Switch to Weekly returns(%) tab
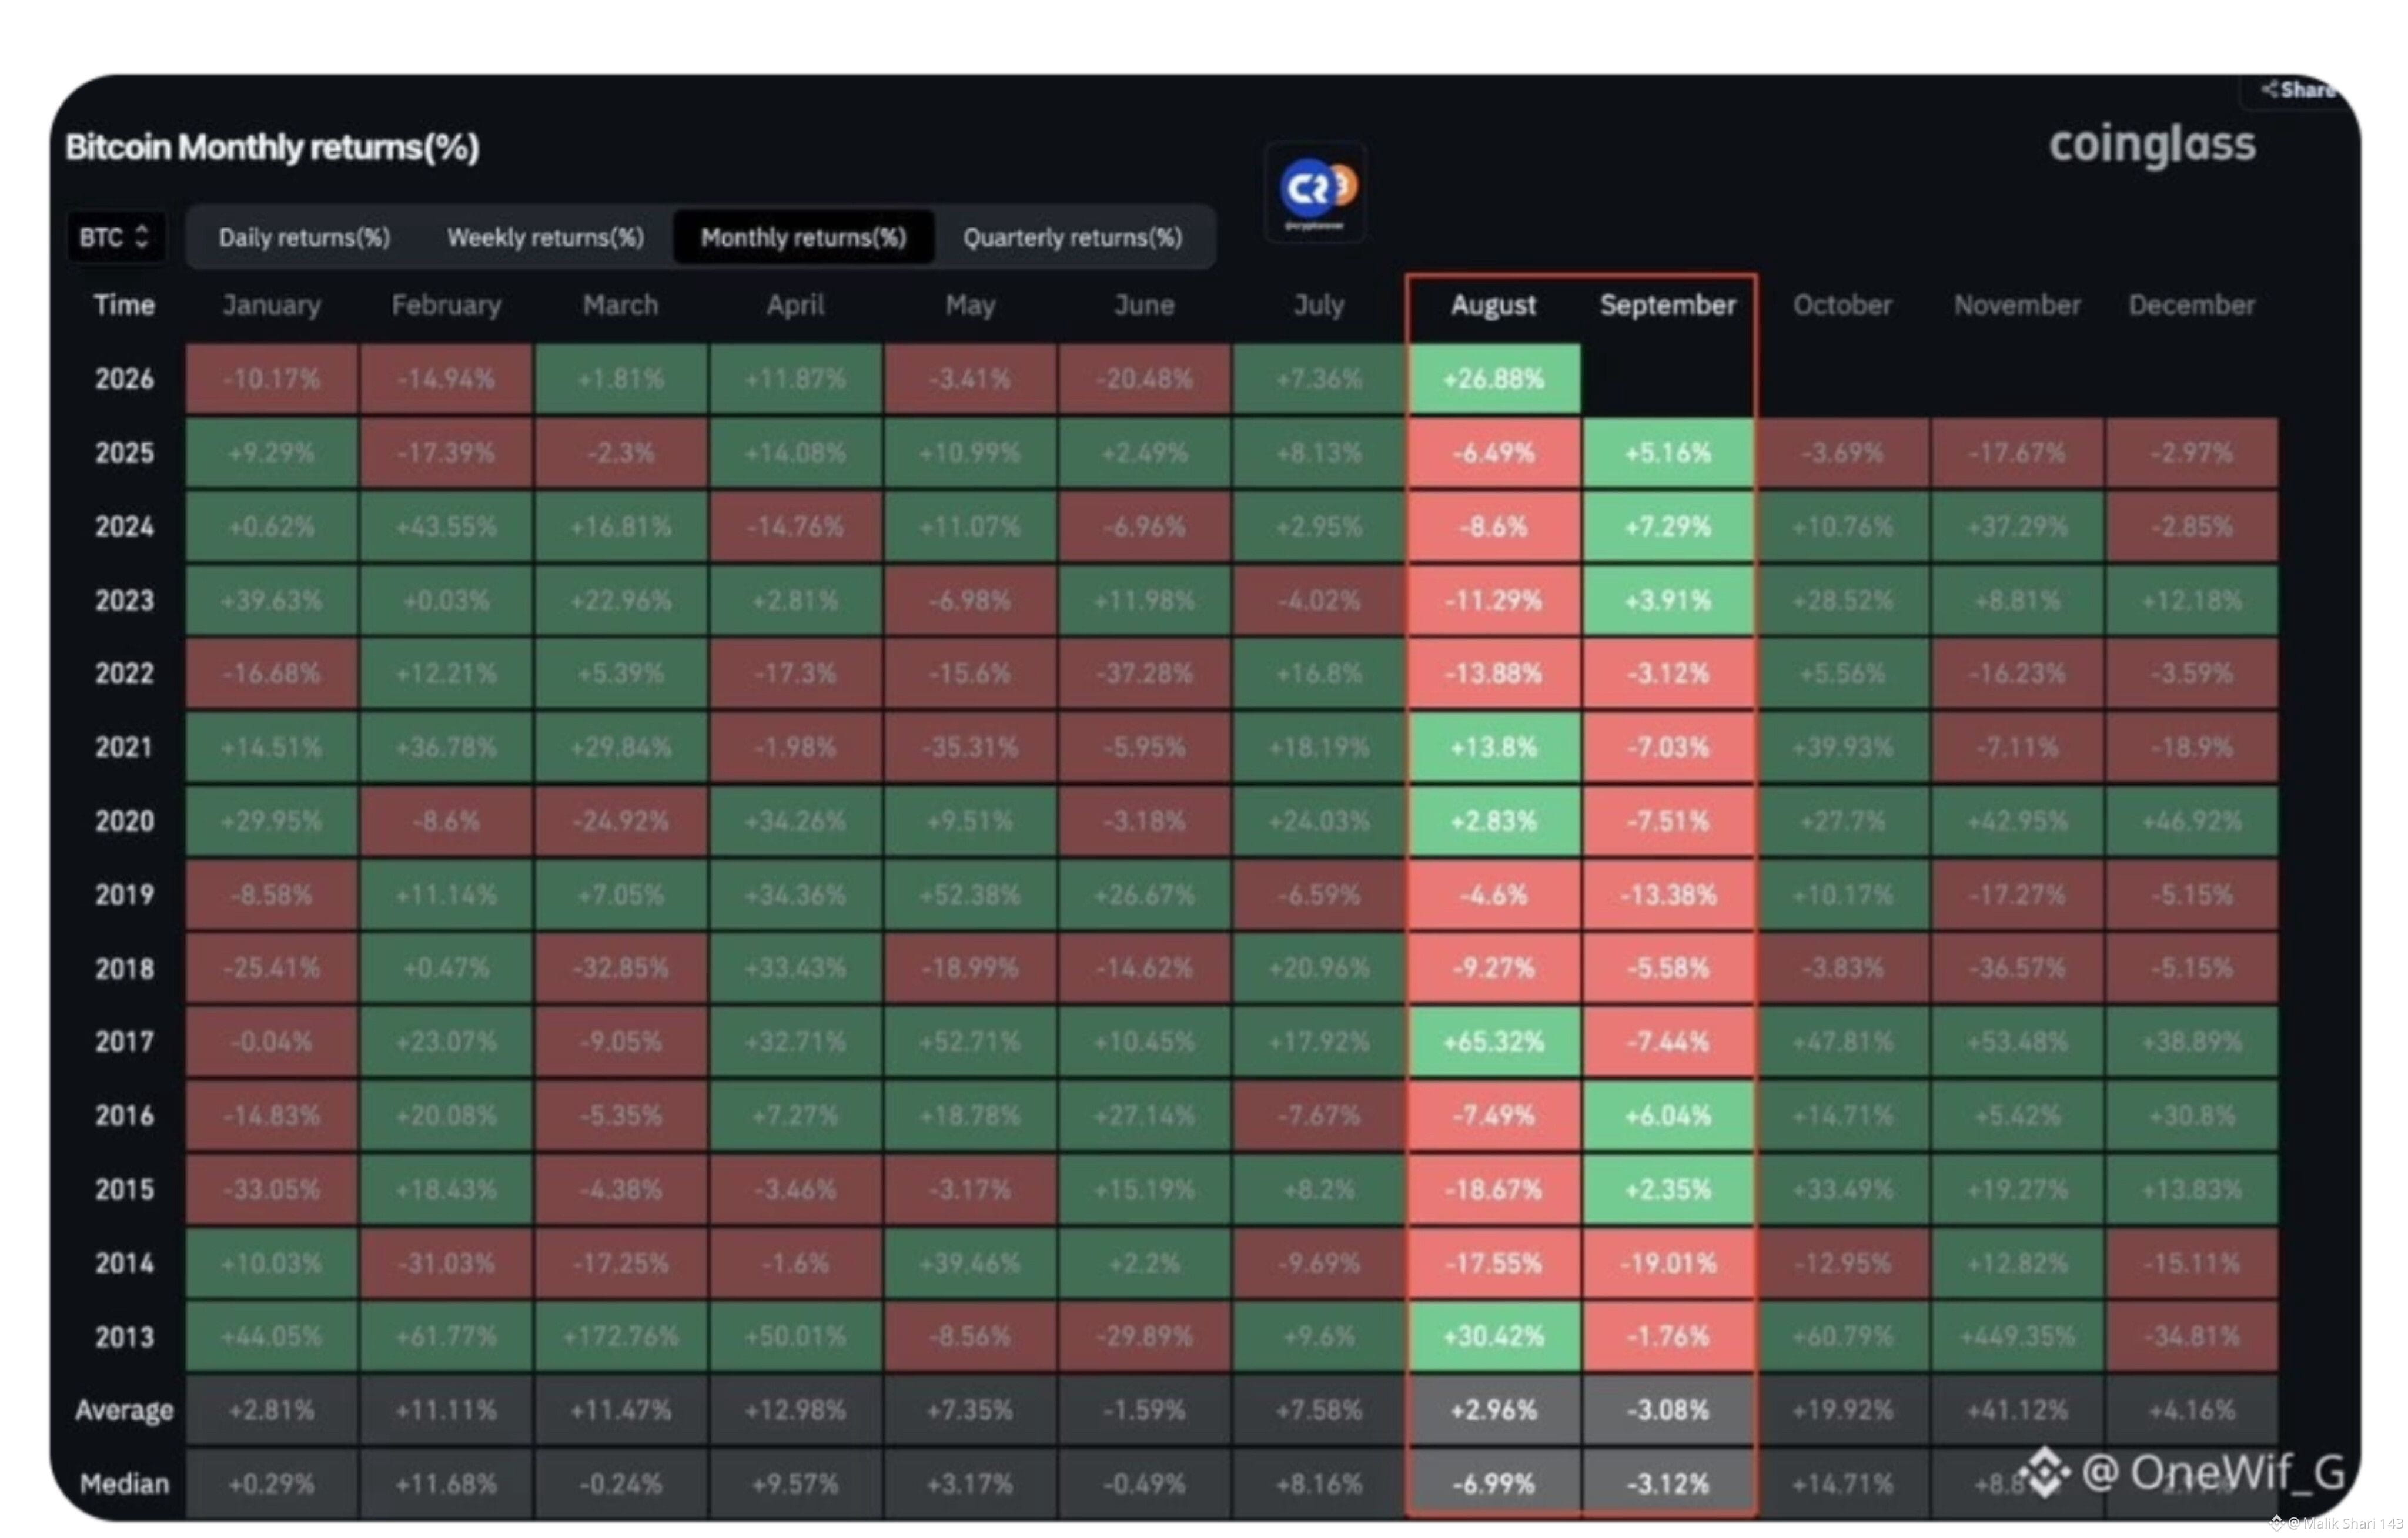The height and width of the screenshot is (1538, 2408). pos(546,238)
